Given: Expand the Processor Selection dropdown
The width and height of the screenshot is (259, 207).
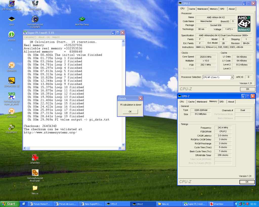Looking at the screenshot, I should pos(232,77).
